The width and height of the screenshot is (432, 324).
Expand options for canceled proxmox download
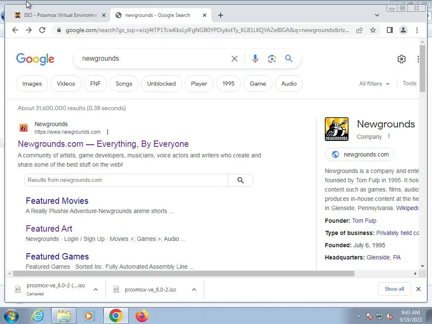(96, 289)
